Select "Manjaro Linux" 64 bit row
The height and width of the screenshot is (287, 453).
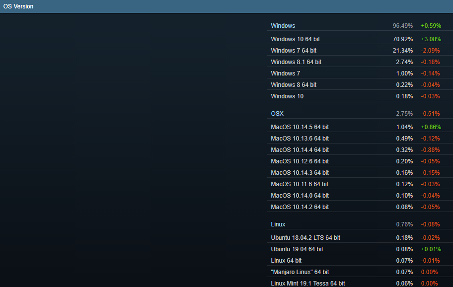[360, 272]
